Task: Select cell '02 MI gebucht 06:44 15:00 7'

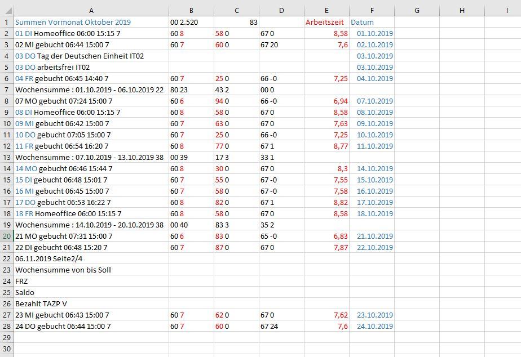Action: [x=91, y=45]
